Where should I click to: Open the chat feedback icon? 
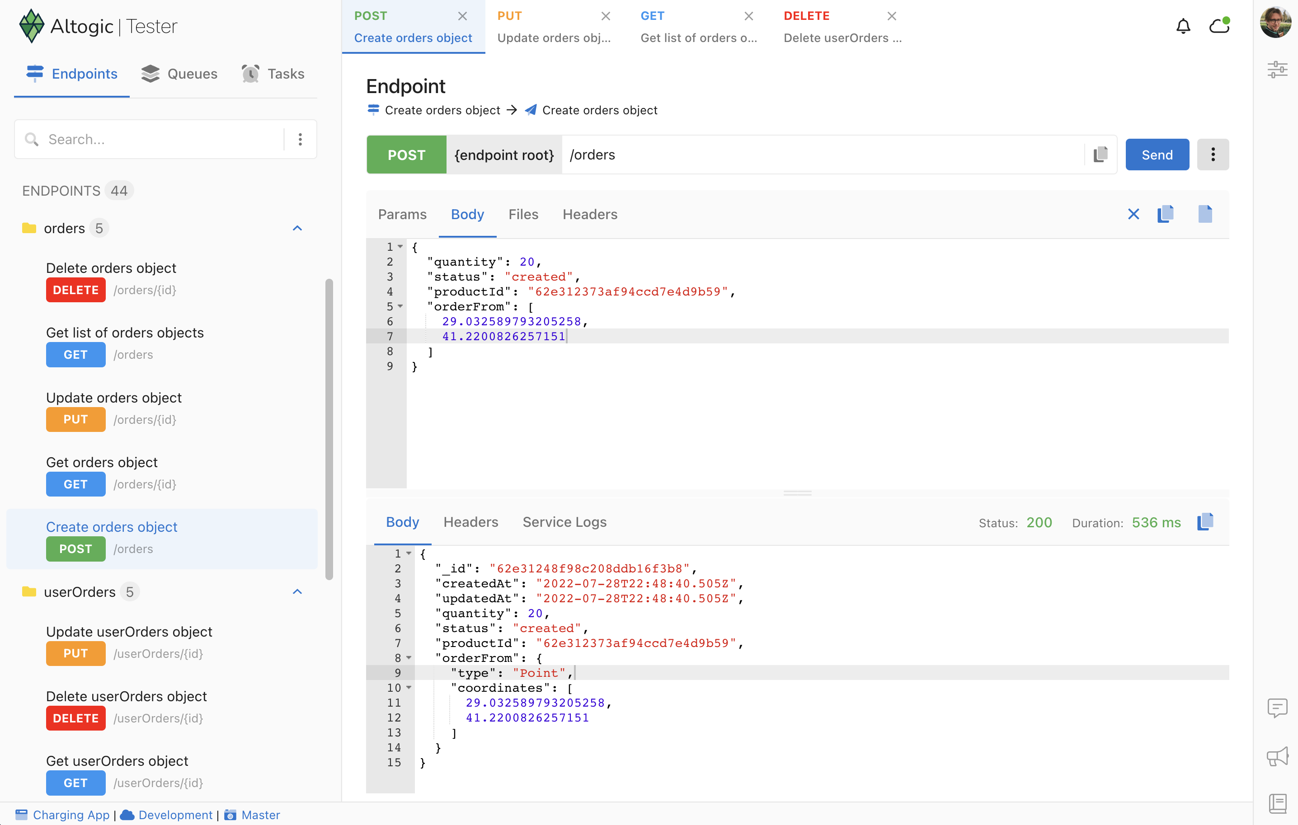click(1277, 708)
